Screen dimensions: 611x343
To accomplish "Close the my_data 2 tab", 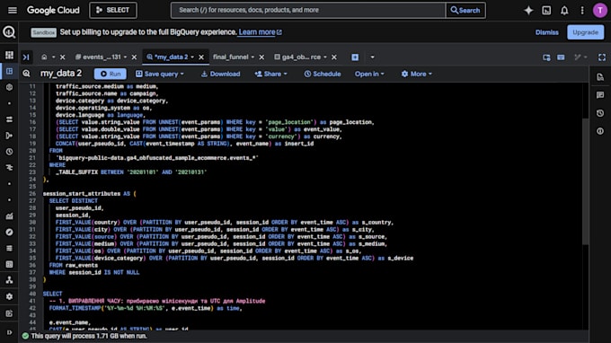I will (201, 57).
